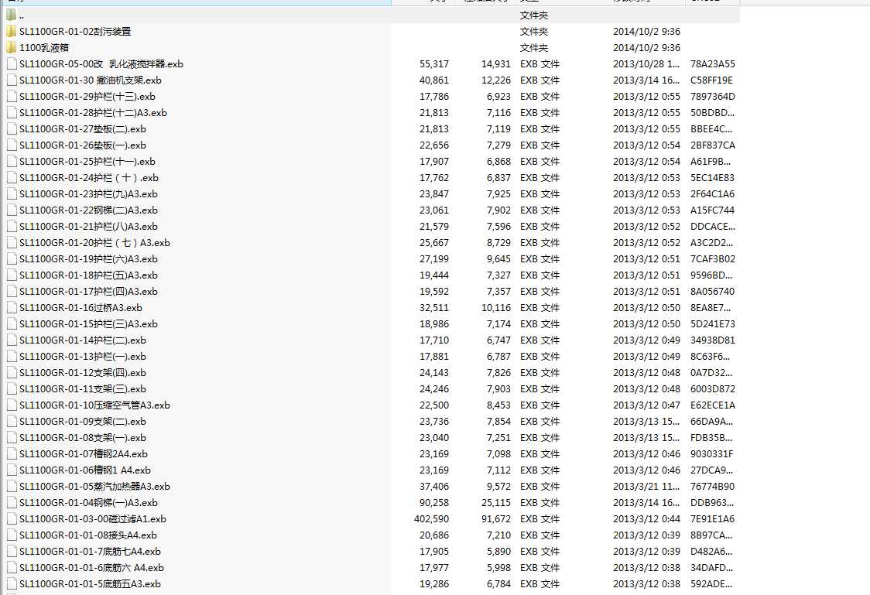Click the file icon of SL1100GR-05-00改 乳化液搅拌器.exb
Image resolution: width=870 pixels, height=595 pixels.
click(12, 63)
